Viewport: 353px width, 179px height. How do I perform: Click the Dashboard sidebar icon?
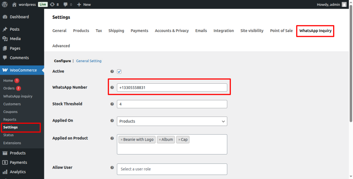tap(5, 17)
